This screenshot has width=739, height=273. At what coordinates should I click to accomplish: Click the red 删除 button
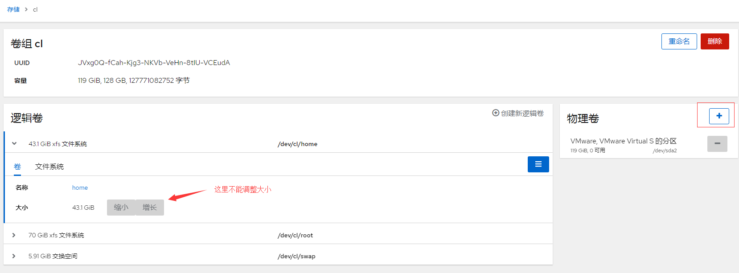coord(714,41)
